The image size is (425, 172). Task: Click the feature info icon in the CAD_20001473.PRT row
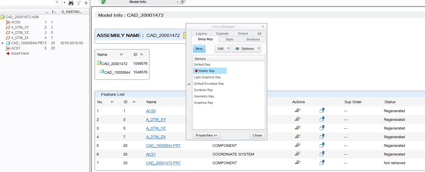pyautogui.click(x=322, y=162)
